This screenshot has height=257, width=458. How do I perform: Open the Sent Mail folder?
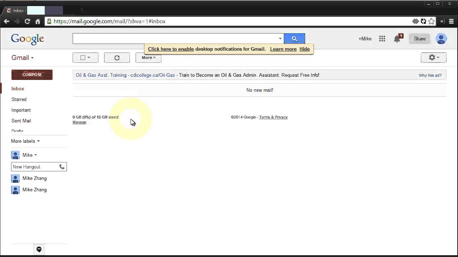tap(21, 121)
